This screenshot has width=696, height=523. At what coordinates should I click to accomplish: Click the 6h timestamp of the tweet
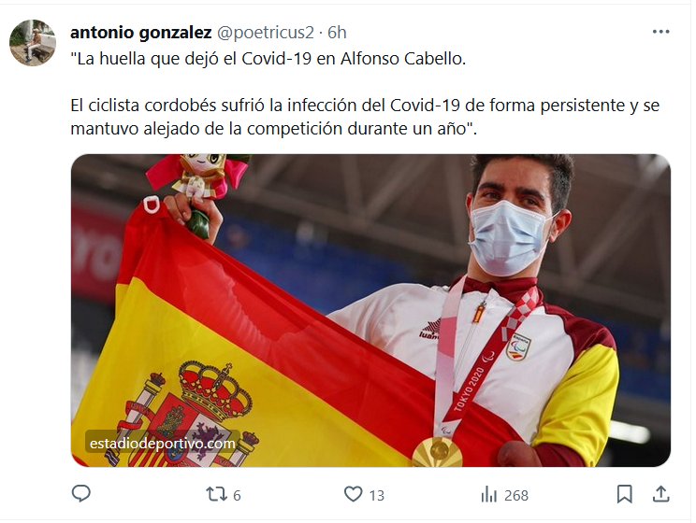coord(337,33)
